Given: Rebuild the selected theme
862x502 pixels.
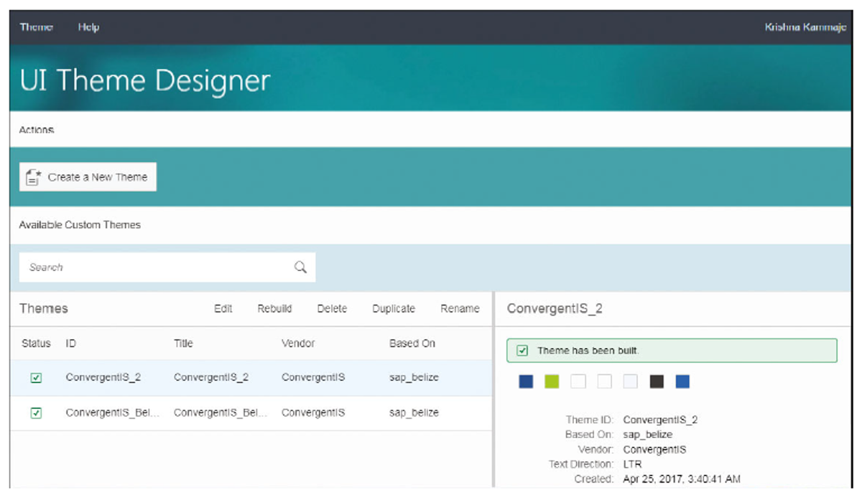Looking at the screenshot, I should pyautogui.click(x=274, y=308).
